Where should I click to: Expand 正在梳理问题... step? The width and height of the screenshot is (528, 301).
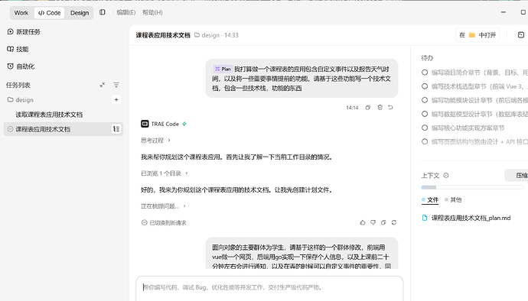[163, 206]
